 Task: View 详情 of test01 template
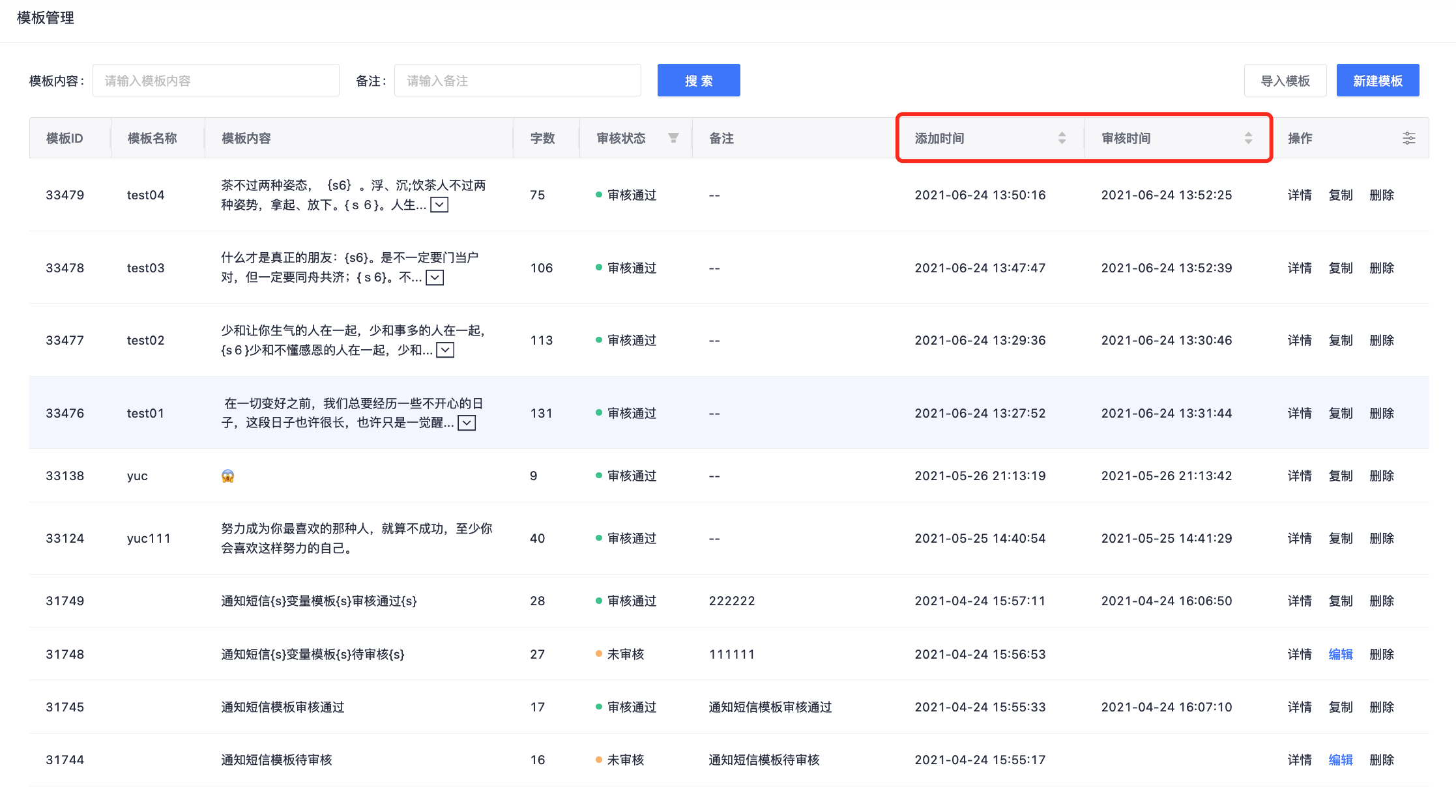[1300, 413]
